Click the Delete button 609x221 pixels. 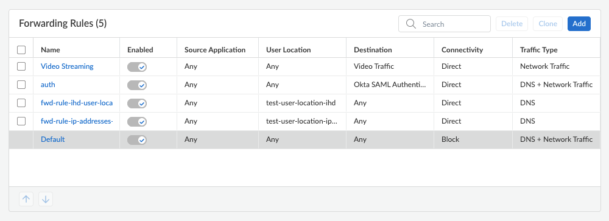click(512, 24)
